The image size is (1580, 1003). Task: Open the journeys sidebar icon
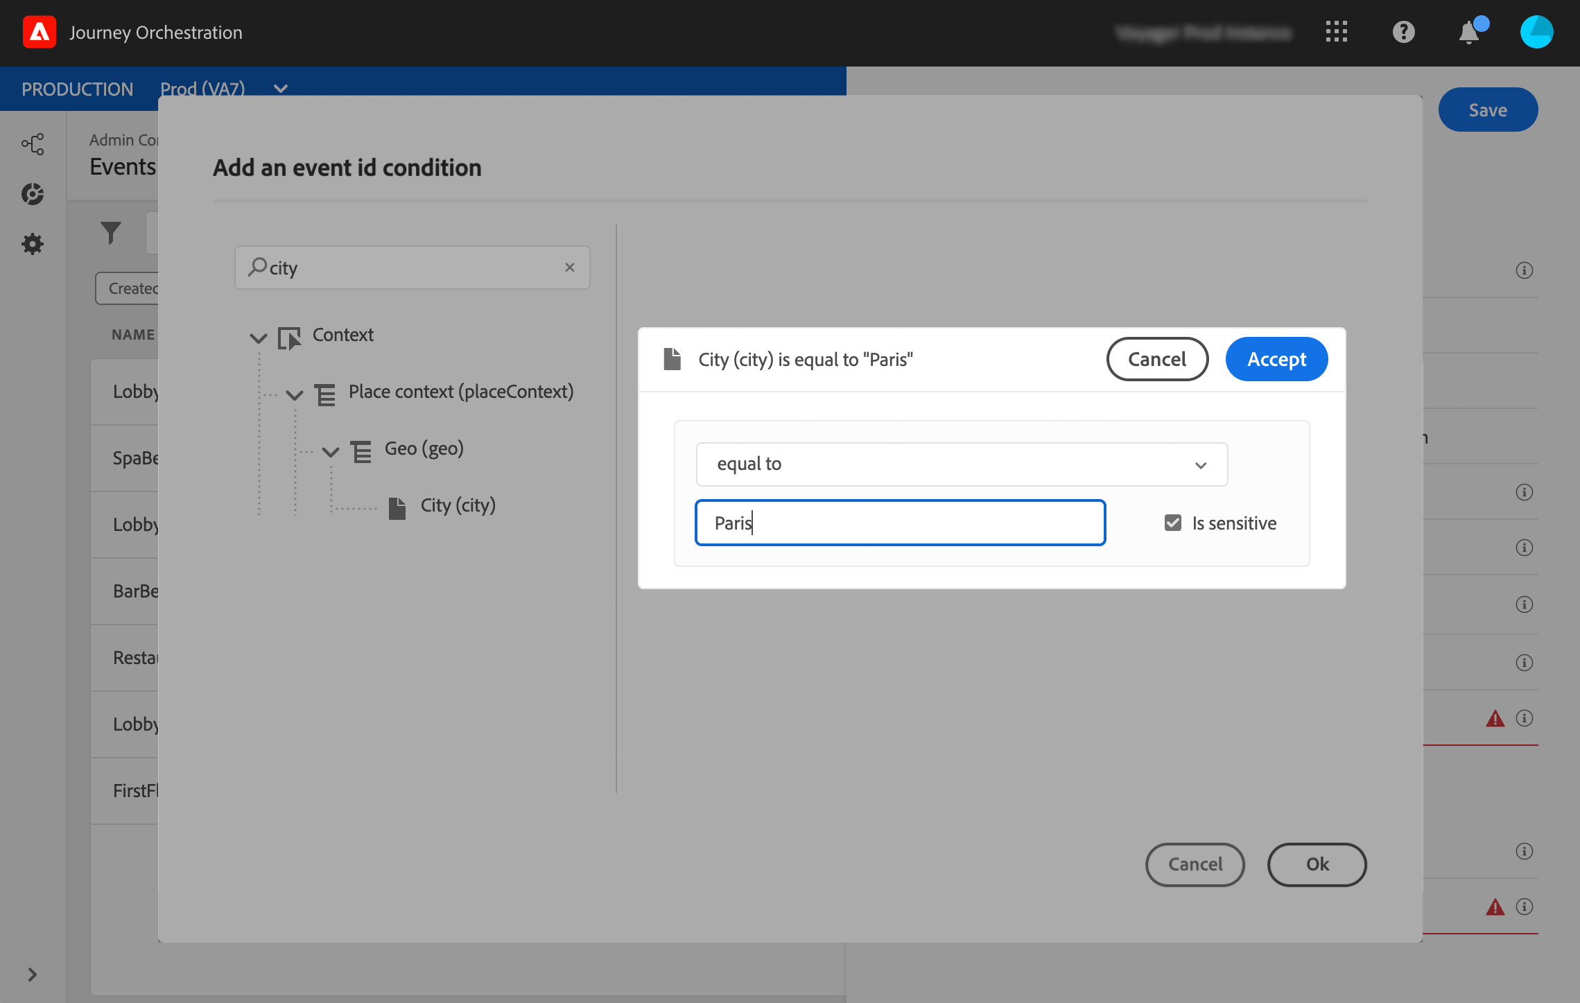[x=33, y=143]
